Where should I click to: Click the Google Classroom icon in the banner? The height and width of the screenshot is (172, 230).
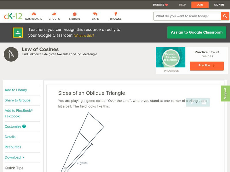pos(18,32)
